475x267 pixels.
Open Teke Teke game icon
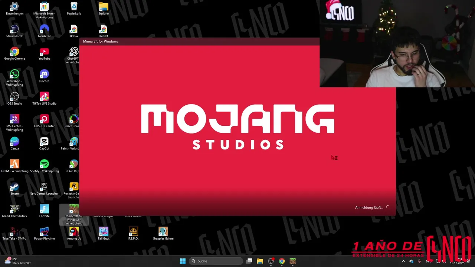click(x=14, y=234)
